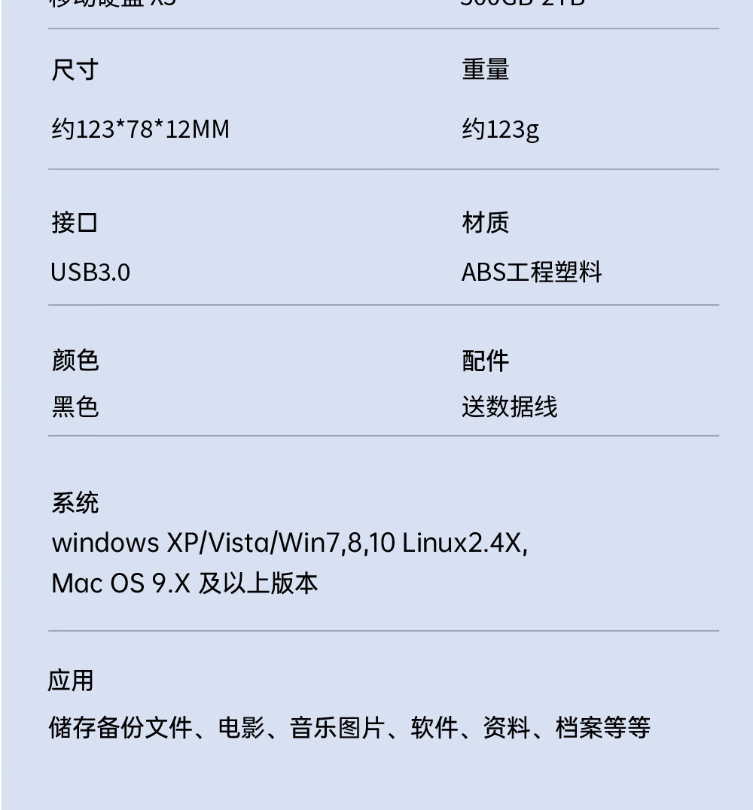Select the 约123g weight value
The height and width of the screenshot is (810, 753).
500,129
